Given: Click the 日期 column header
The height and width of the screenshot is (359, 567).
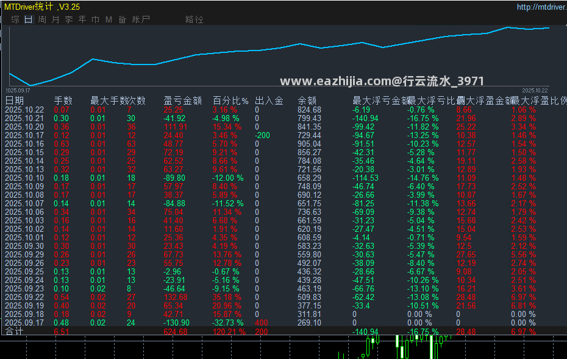Looking at the screenshot, I should tap(15, 100).
